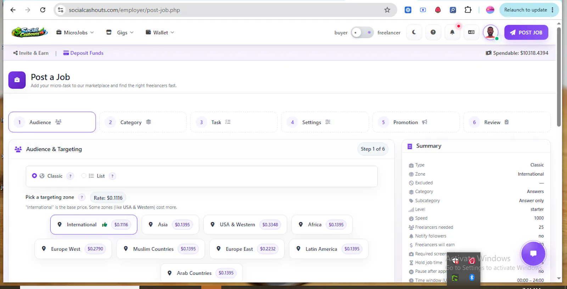Select the Classic audience type
Image resolution: width=567 pixels, height=289 pixels.
(34, 176)
